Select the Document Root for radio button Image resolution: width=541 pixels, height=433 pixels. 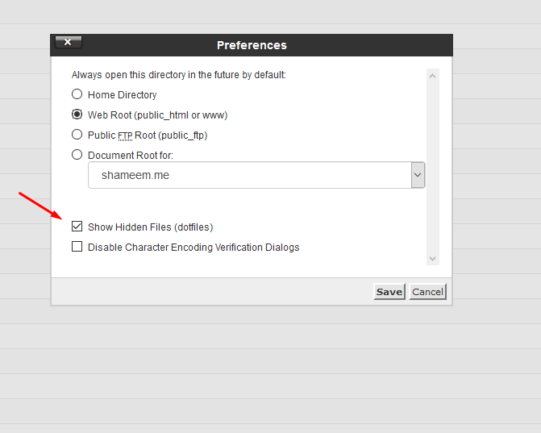click(x=77, y=155)
